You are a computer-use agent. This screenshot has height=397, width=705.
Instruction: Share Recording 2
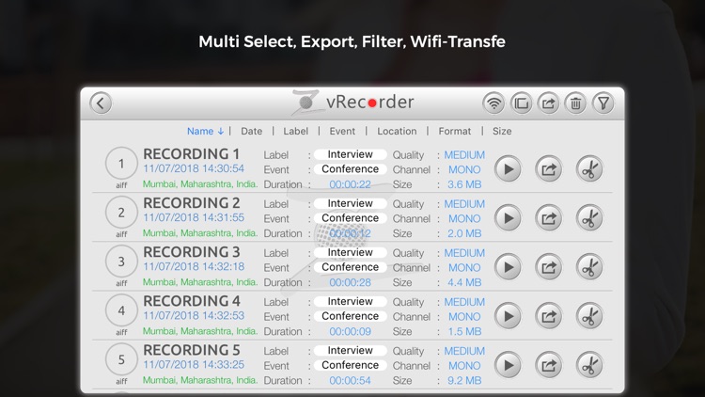(x=549, y=218)
